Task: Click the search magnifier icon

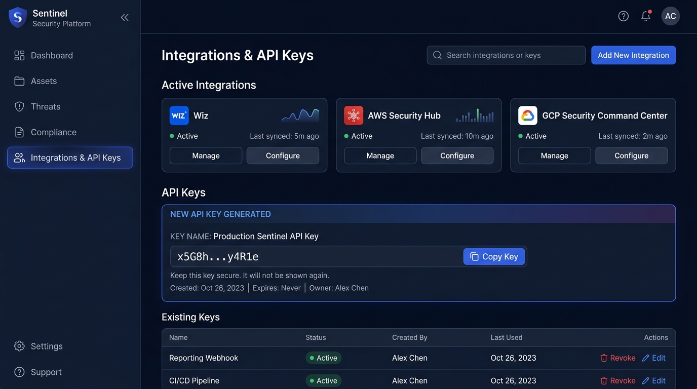Action: click(437, 55)
